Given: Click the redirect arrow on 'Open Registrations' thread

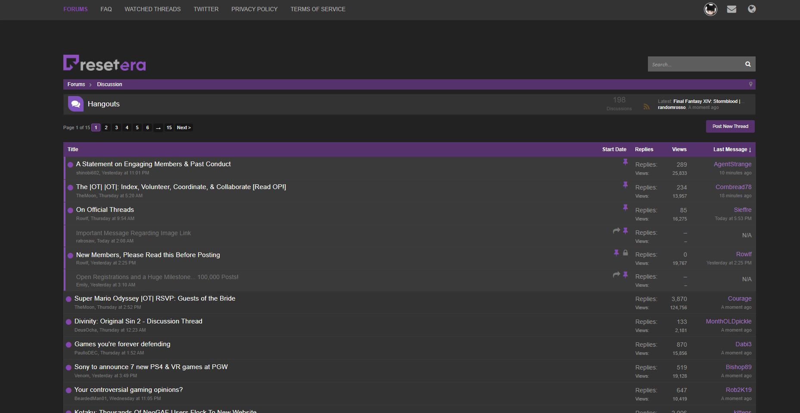Looking at the screenshot, I should [x=616, y=275].
